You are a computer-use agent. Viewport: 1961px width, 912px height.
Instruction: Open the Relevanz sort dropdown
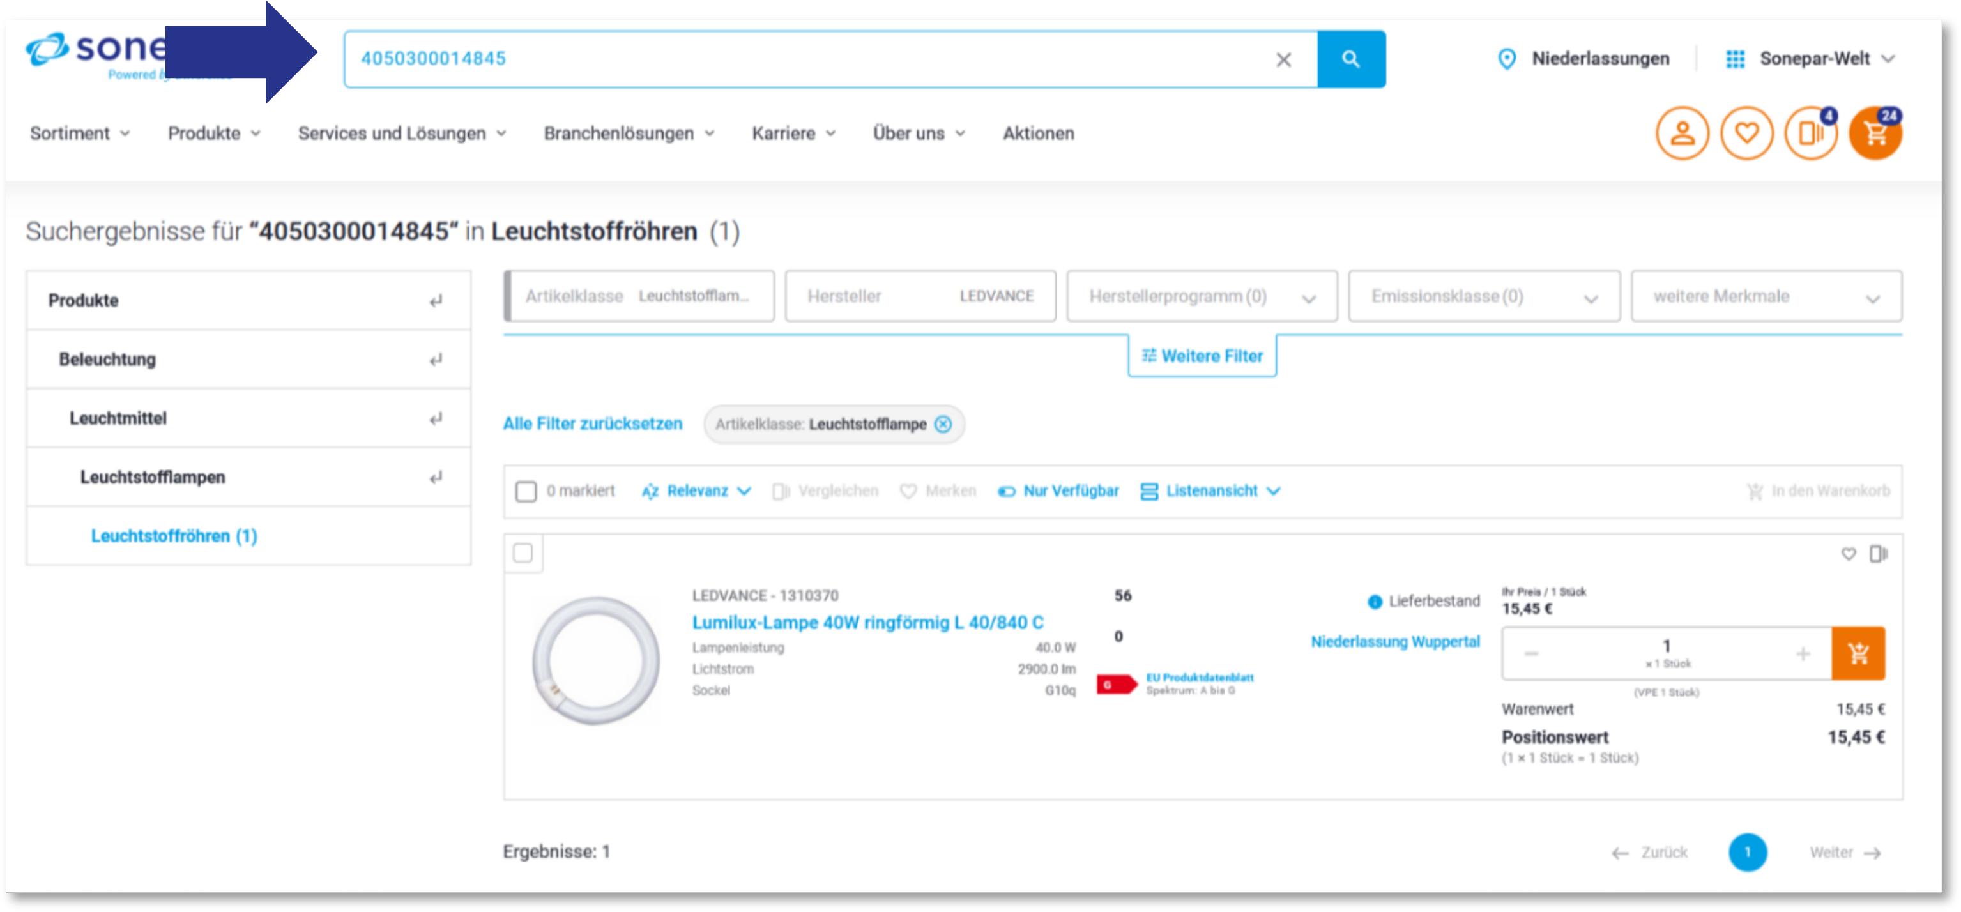(696, 491)
